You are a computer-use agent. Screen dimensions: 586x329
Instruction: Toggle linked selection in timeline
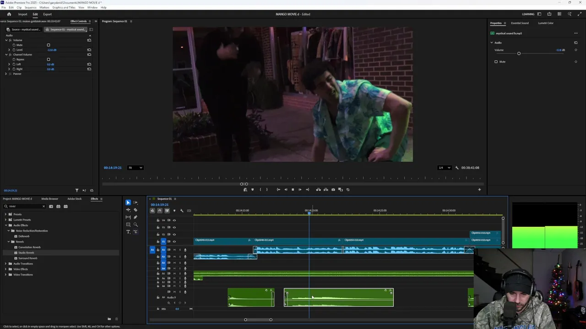click(167, 211)
